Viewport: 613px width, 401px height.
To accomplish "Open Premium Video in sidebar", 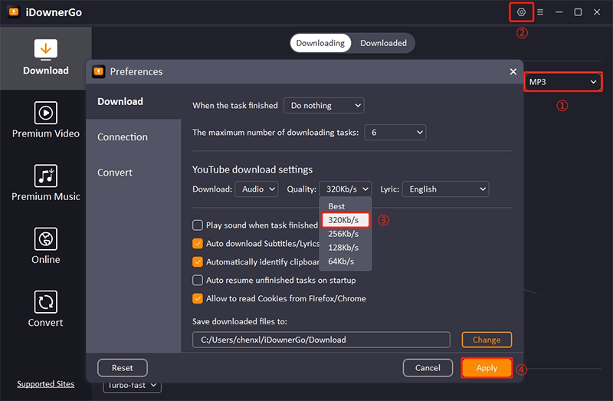I will 45,120.
